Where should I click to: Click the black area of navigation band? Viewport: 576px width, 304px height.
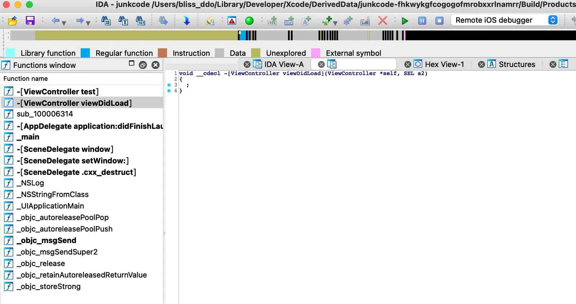[490, 35]
